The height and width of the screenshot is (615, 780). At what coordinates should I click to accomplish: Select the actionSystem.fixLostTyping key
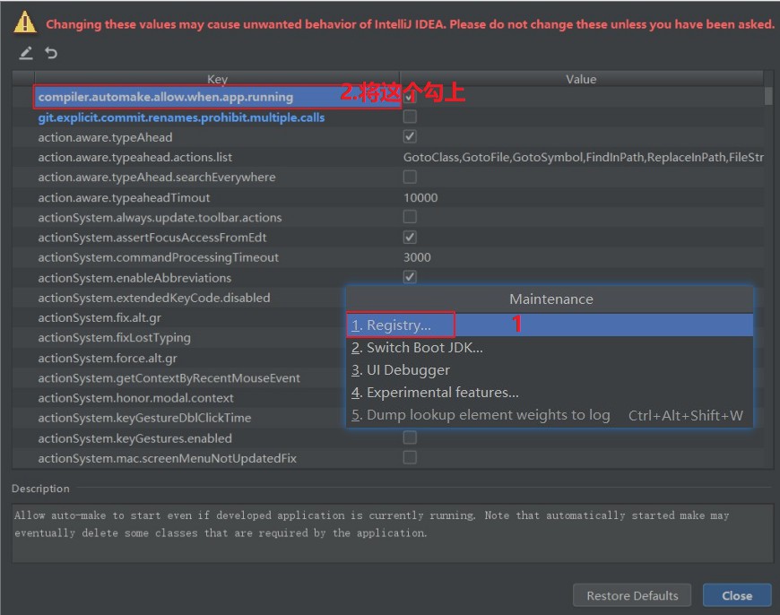pos(115,338)
